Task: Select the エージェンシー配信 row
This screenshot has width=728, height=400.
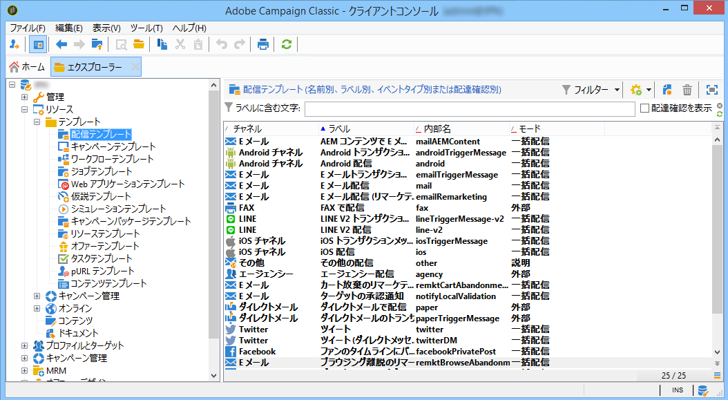Action: click(x=467, y=274)
